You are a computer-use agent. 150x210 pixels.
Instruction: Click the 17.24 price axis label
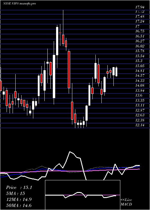pos(140,21)
